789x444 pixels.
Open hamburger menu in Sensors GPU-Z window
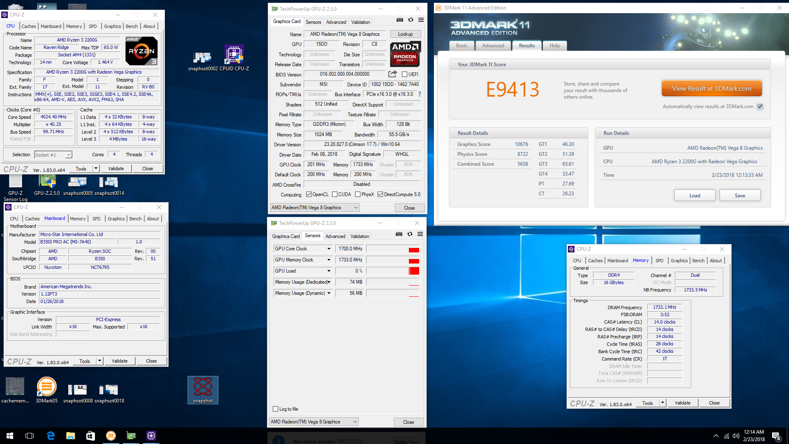[x=420, y=234]
